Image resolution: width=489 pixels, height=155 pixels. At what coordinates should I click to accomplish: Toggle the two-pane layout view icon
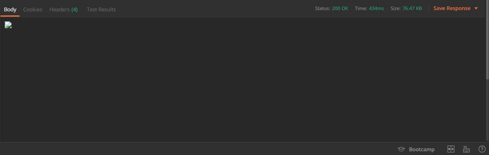point(451,149)
